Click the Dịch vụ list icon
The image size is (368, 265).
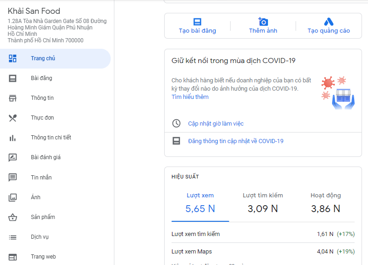[12, 237]
